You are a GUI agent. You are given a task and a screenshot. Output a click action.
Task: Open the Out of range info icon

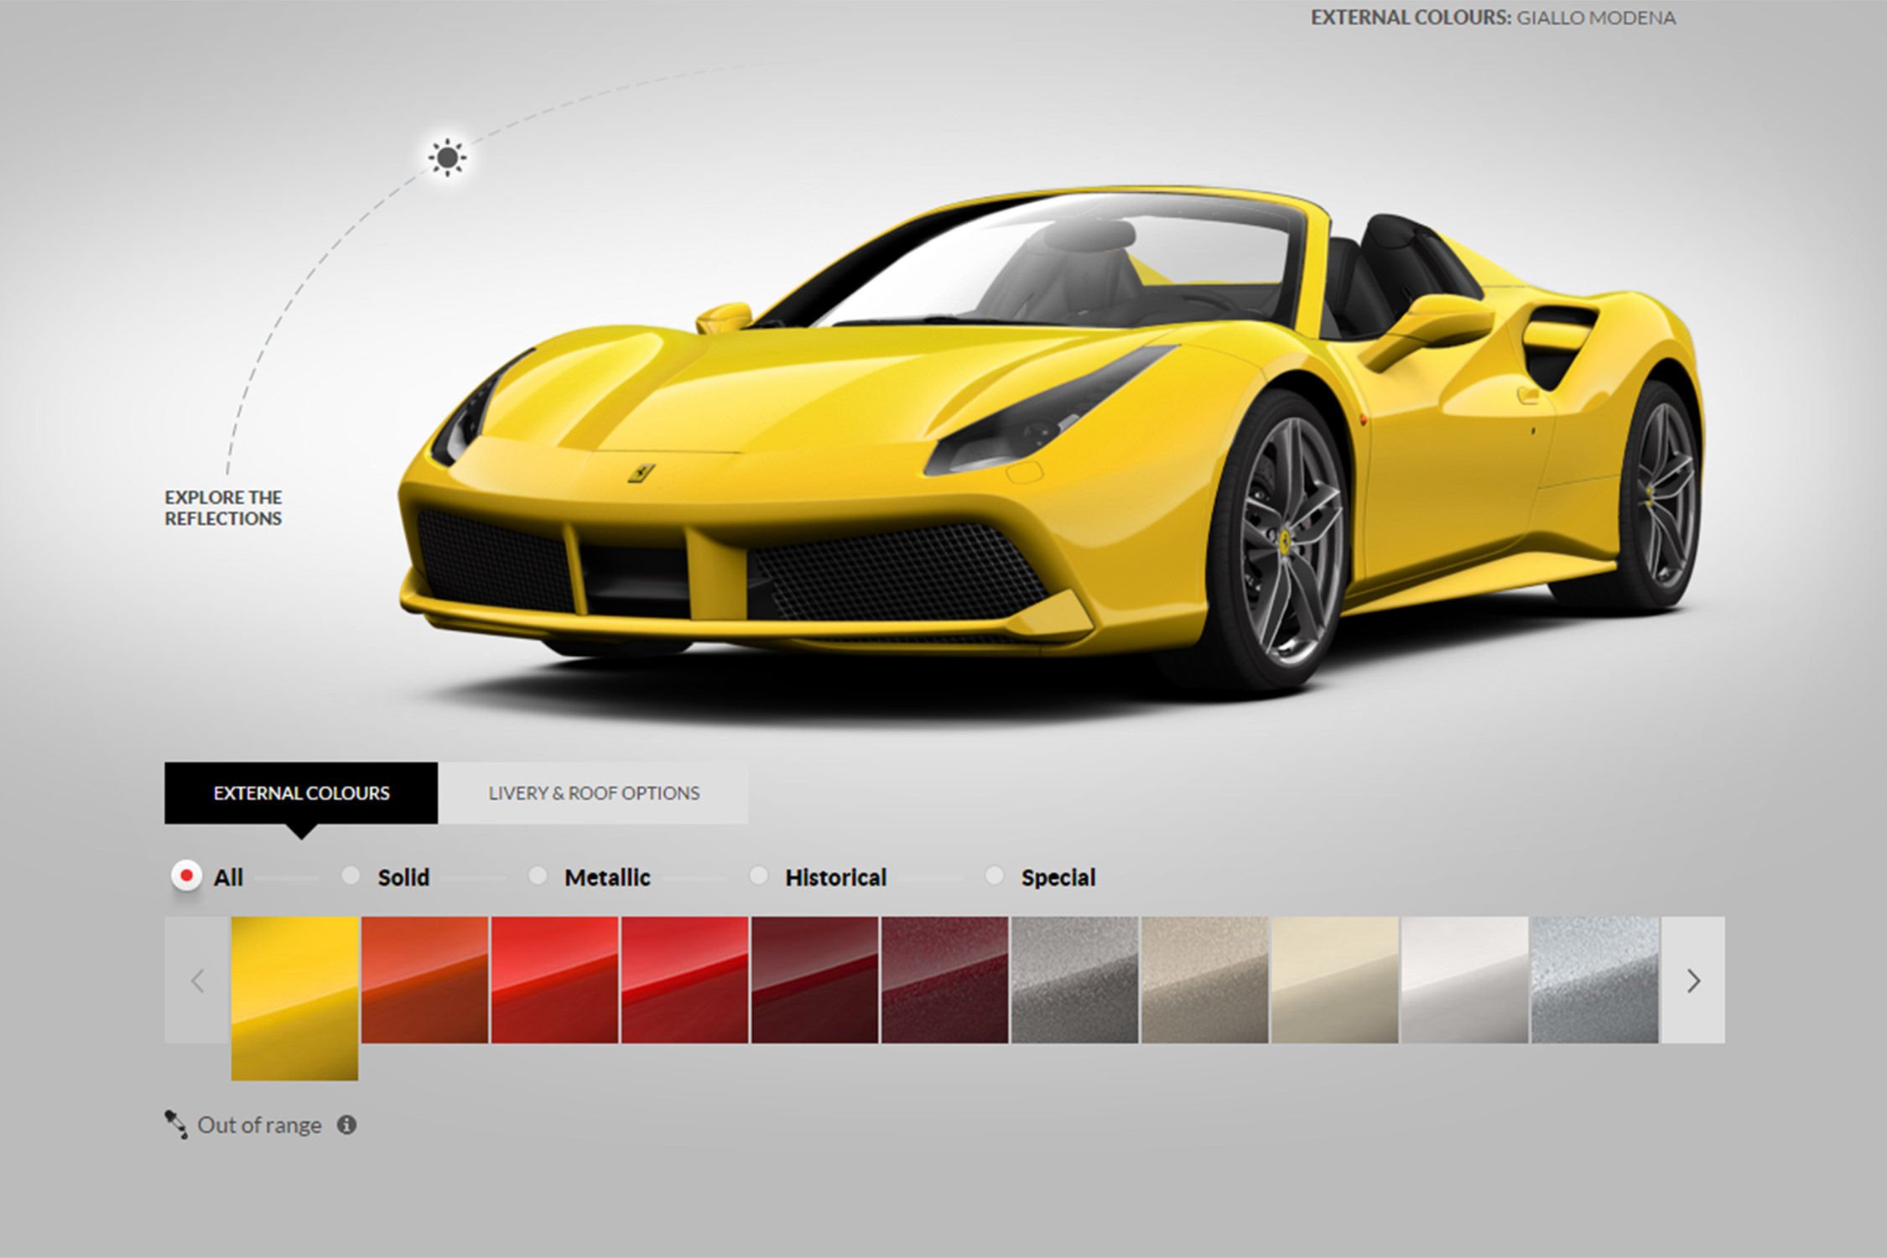click(346, 1125)
